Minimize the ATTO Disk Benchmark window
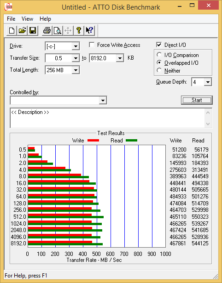Screen dimensions: 222x283 180,6
